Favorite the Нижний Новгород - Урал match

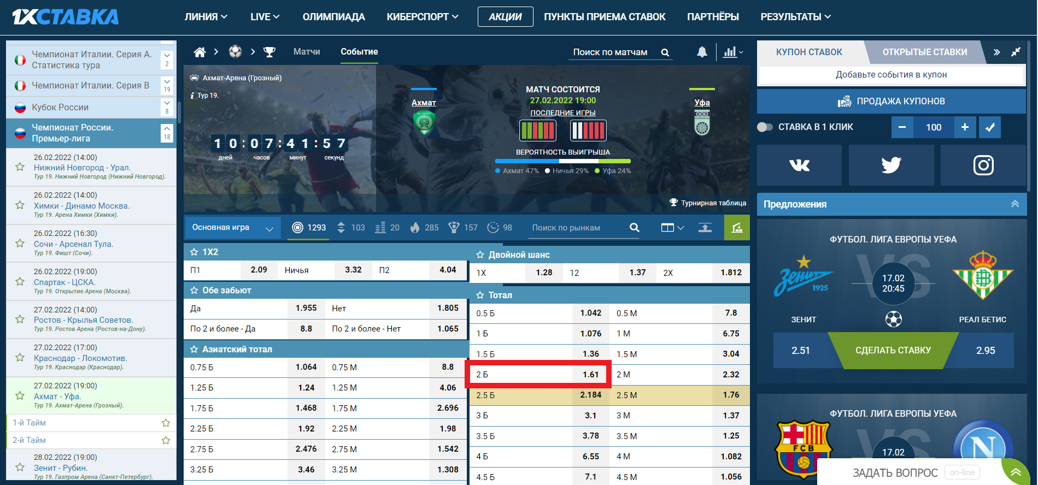coord(20,167)
